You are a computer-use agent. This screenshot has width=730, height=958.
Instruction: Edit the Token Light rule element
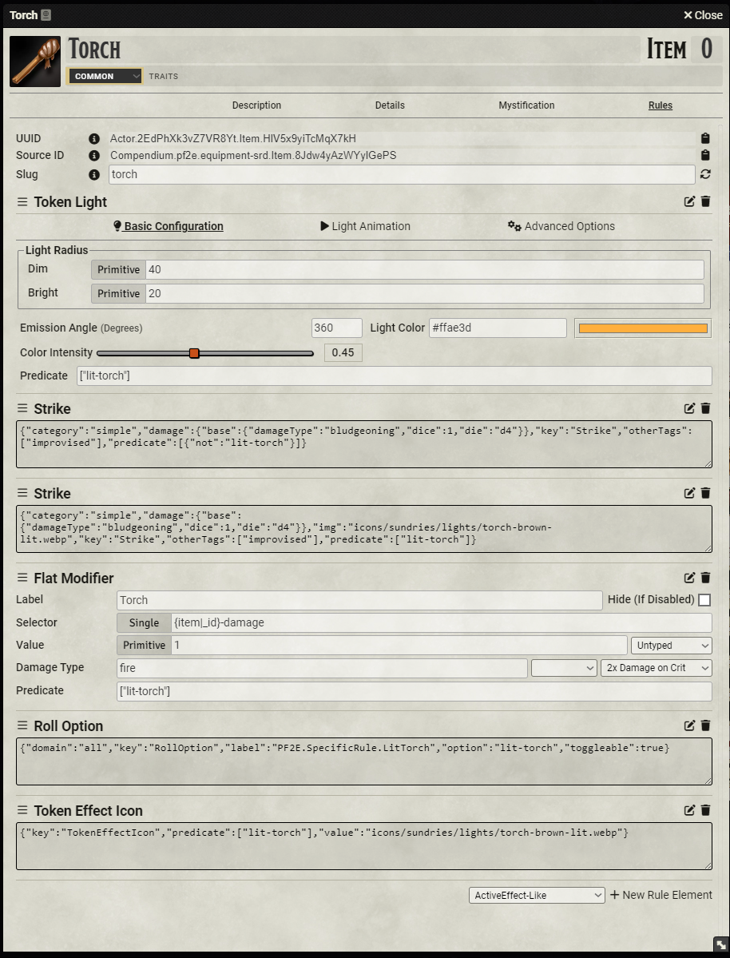(x=688, y=201)
